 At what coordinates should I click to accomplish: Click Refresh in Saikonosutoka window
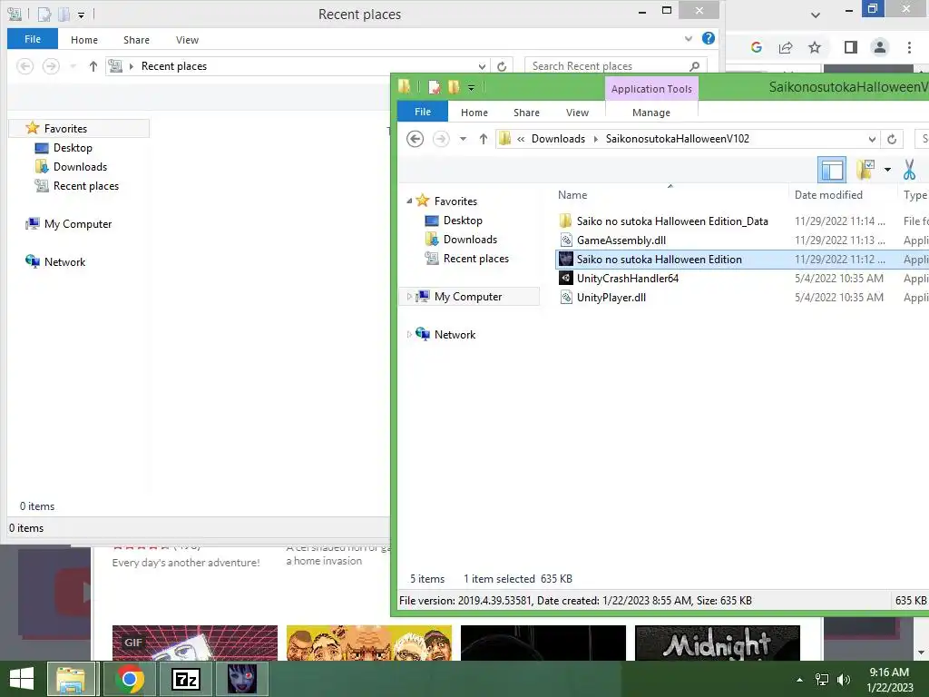click(x=892, y=139)
